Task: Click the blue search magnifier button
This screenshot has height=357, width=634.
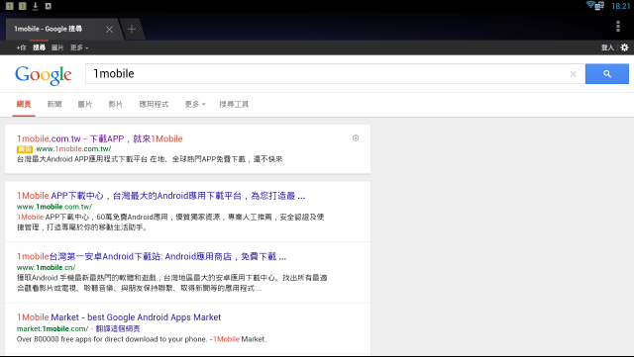Action: click(x=607, y=74)
